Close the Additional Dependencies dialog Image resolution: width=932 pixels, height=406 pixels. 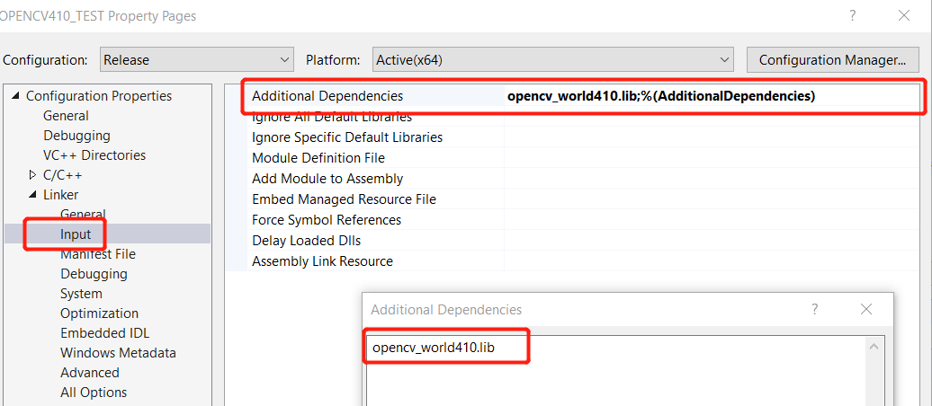pos(866,309)
